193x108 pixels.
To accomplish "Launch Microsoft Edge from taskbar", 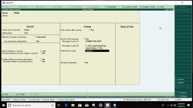I will (x=66, y=105).
